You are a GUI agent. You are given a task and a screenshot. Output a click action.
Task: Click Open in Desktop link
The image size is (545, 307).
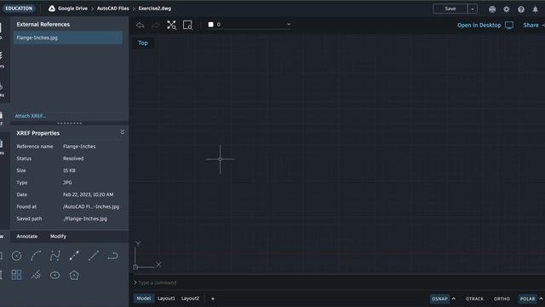(x=479, y=25)
